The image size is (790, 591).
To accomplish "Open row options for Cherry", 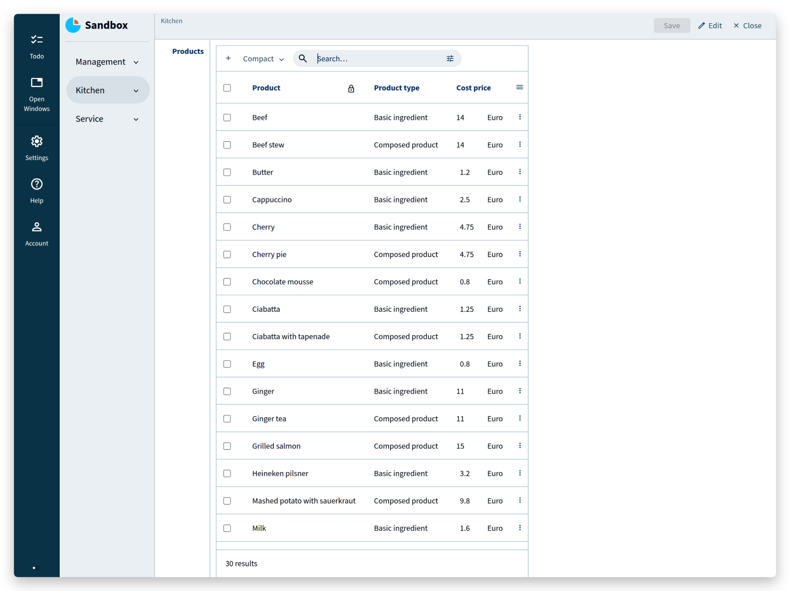I will [x=520, y=227].
